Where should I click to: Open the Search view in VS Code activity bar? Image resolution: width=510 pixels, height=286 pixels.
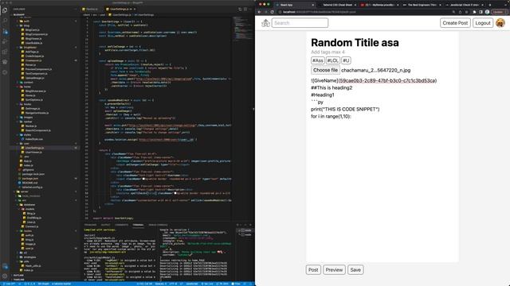click(x=5, y=21)
